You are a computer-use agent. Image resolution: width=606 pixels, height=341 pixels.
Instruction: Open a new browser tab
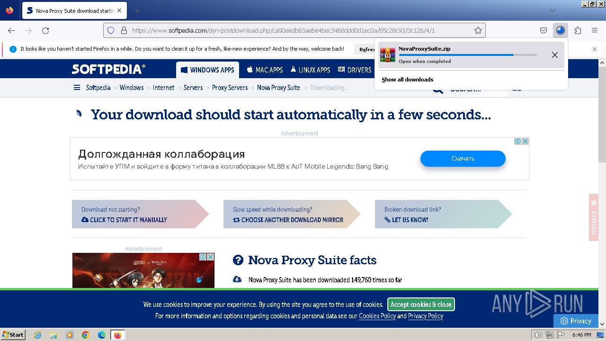pos(137,10)
